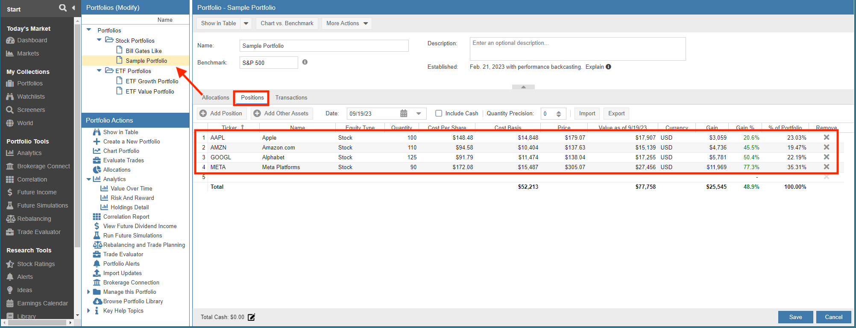Click Chart vs. Benchmark button
Image resolution: width=856 pixels, height=328 pixels.
[287, 23]
